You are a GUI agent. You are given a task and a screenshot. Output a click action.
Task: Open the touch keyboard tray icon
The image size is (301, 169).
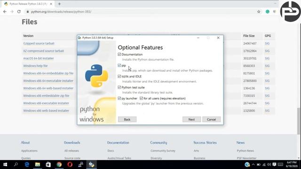pos(280,164)
